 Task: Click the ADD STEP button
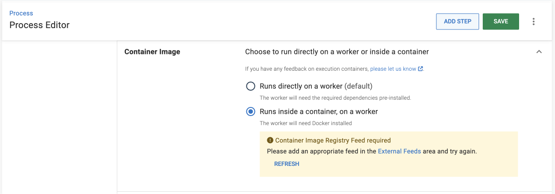coord(457,21)
